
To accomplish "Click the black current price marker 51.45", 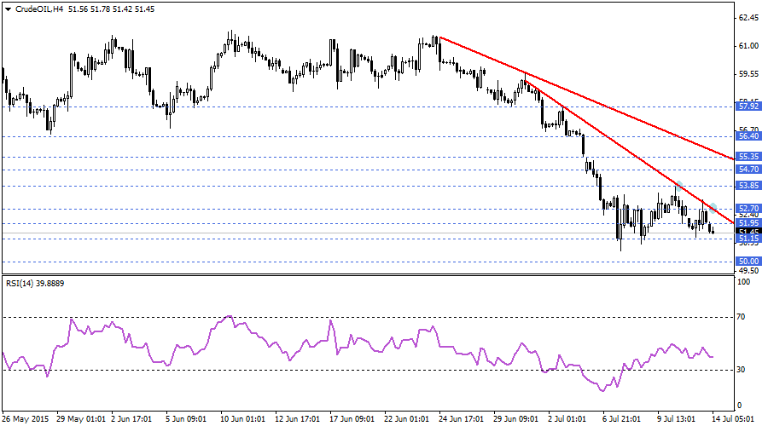I will pyautogui.click(x=748, y=232).
